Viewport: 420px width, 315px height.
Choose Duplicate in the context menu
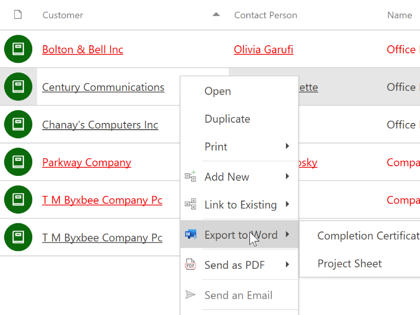click(x=227, y=118)
